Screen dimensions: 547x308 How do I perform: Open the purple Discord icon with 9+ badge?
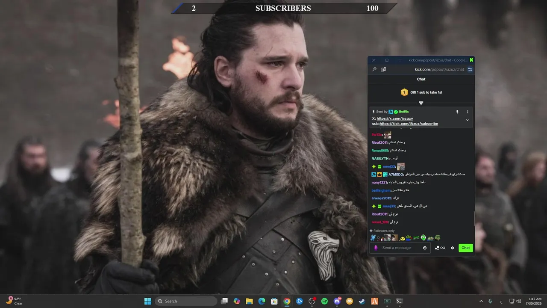coord(337,301)
